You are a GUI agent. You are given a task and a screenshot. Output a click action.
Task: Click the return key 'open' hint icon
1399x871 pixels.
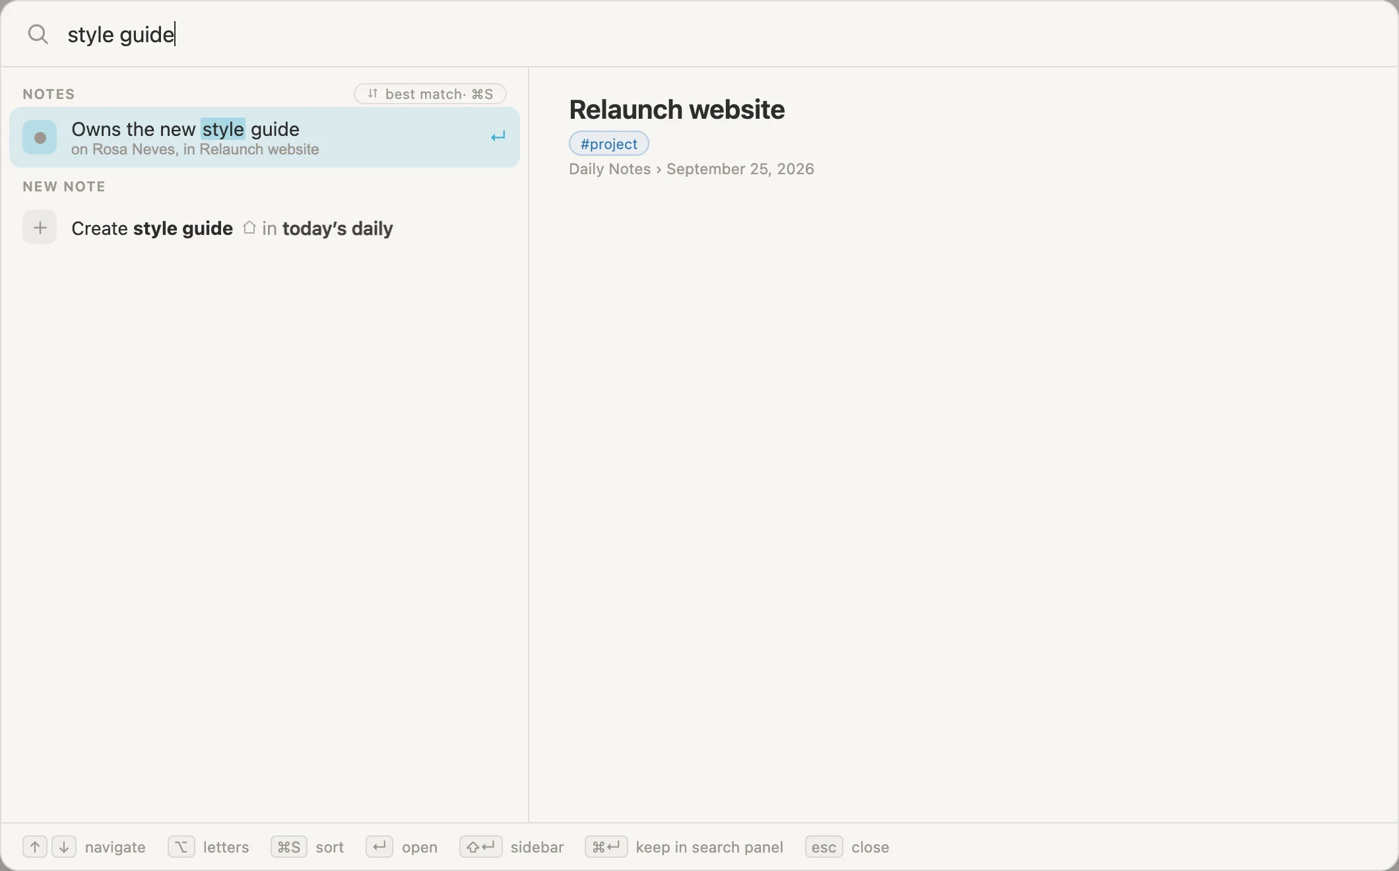(379, 847)
